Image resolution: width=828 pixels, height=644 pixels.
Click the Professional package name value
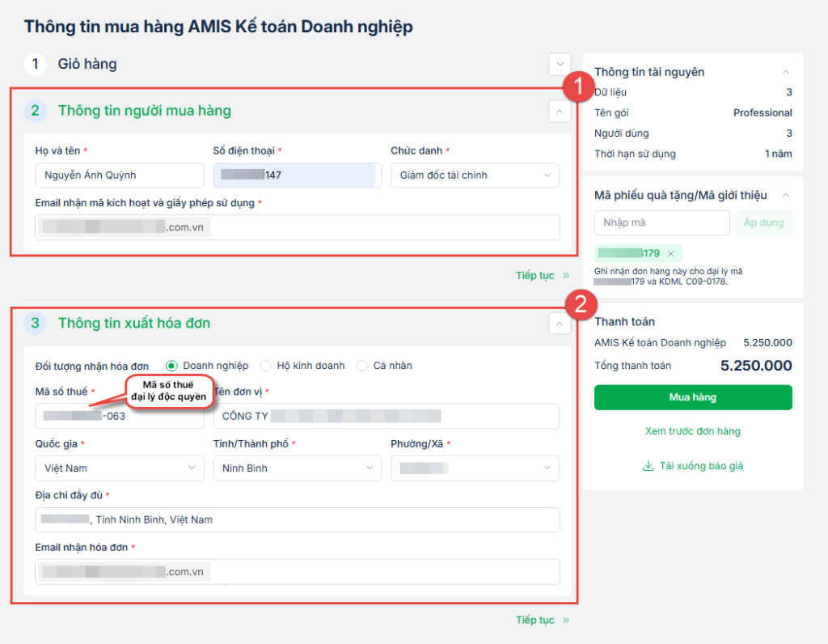[x=763, y=112]
